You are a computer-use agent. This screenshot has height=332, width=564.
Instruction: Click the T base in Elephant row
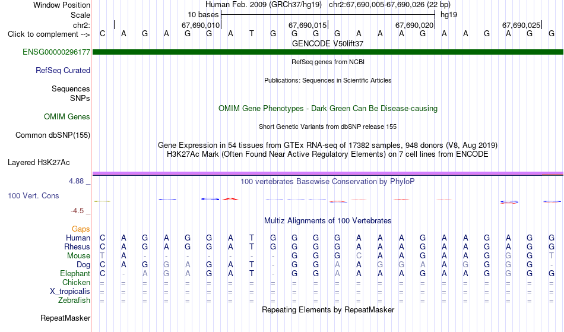[x=252, y=274]
